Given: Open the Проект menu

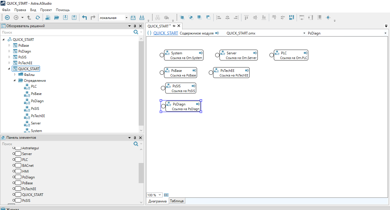Looking at the screenshot, I should point(46,10).
